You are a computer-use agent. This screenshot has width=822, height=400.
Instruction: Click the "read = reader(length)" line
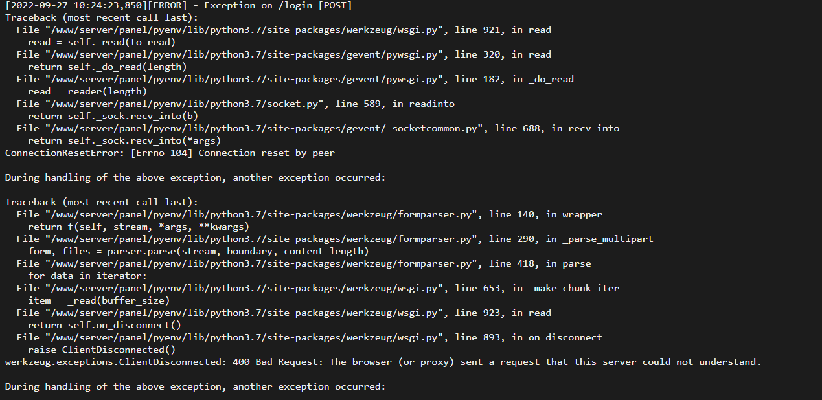(87, 91)
